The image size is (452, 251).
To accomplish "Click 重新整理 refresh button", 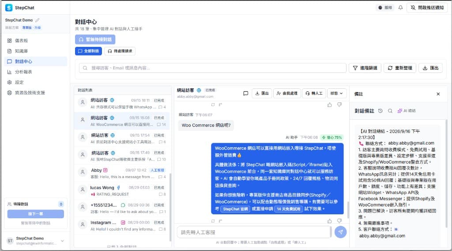I will (x=400, y=68).
